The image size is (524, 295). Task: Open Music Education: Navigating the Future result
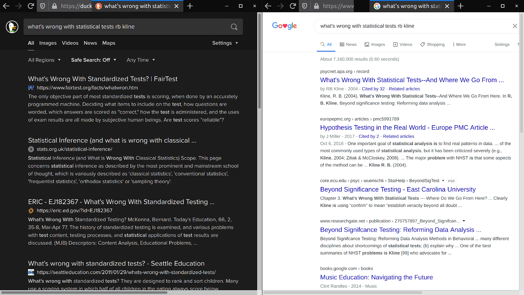[377, 277]
